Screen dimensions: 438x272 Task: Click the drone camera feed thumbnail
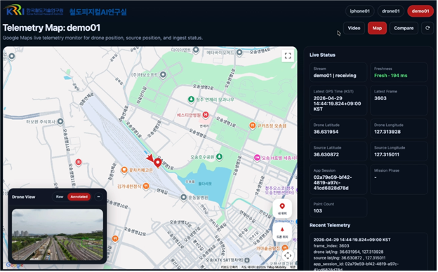pos(58,235)
